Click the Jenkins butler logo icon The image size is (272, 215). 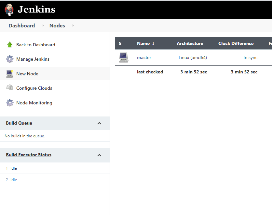click(9, 9)
